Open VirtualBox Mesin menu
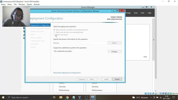Viewport: 178px width, 100px height. 10,4
